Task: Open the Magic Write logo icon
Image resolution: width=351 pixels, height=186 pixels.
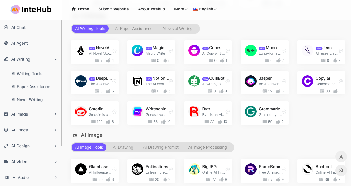Action: click(137, 51)
